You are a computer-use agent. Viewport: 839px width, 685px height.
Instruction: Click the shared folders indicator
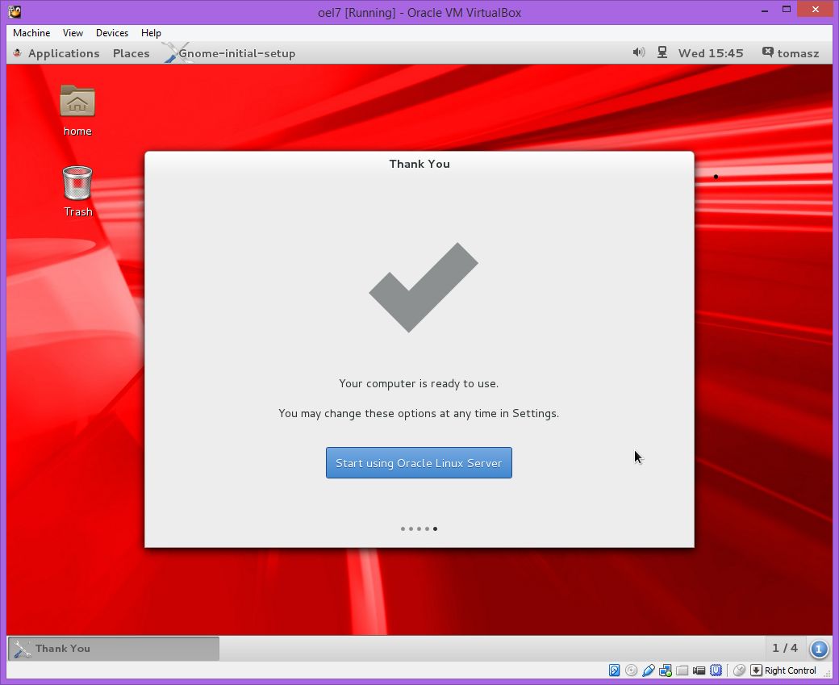click(682, 670)
